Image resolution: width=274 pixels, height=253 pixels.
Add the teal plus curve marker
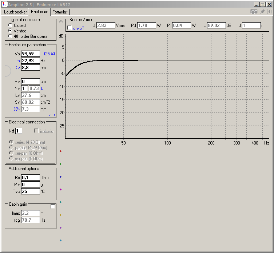pyautogui.click(x=60, y=202)
